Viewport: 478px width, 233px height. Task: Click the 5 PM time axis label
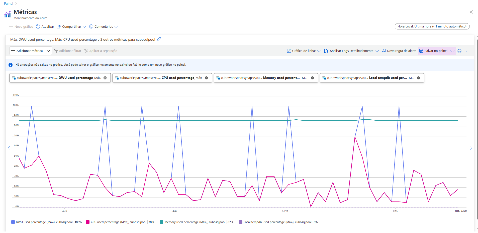click(285, 211)
